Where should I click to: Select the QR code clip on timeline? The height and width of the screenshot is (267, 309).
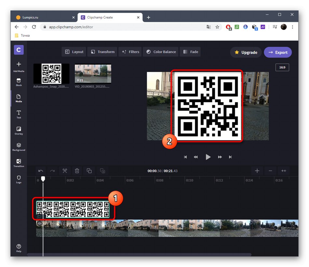click(x=73, y=209)
